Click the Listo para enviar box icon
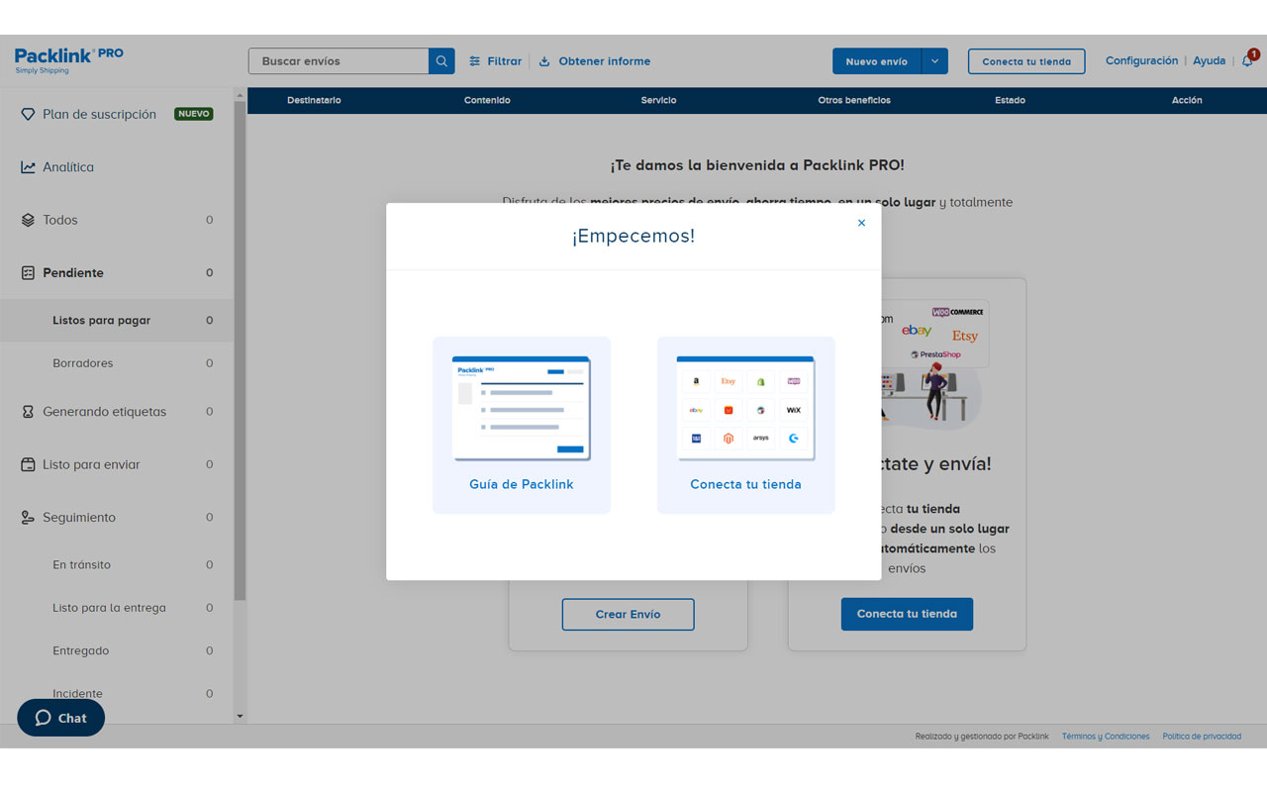The image size is (1267, 792). (x=28, y=464)
